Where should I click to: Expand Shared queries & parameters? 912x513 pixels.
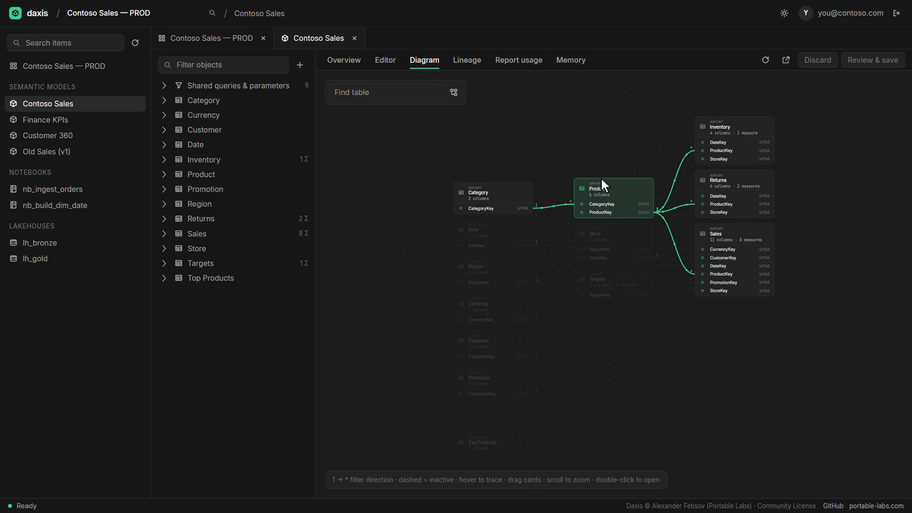point(164,85)
